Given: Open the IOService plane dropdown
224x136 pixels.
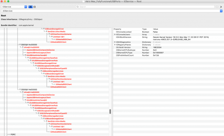Looking at the screenshot, I should (x=14, y=7).
